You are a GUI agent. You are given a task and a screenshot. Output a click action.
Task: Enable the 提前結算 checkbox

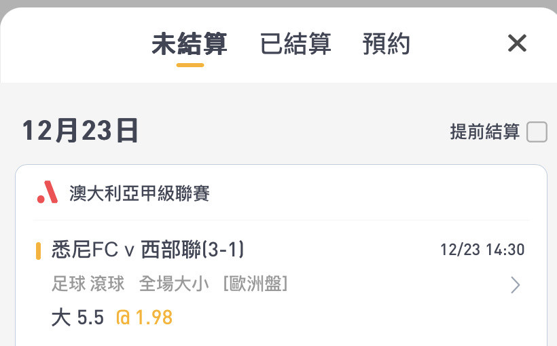[x=537, y=132]
